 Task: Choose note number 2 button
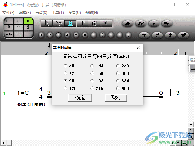tap(50, 35)
